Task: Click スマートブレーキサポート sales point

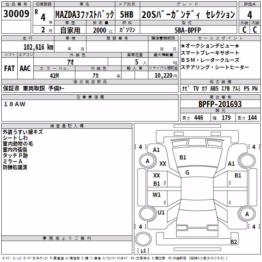Action: (210, 53)
